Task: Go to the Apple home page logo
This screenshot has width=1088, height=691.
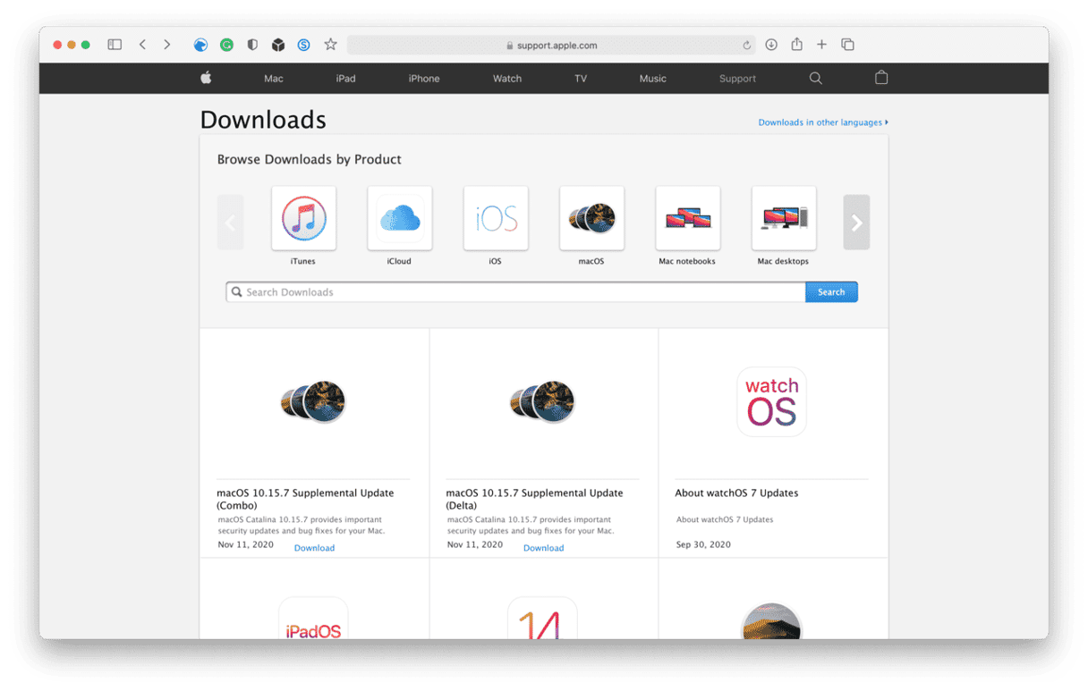Action: point(206,78)
